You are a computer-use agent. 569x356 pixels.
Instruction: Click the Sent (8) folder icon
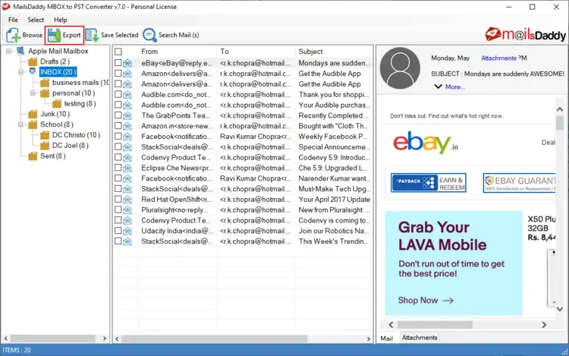tap(33, 156)
